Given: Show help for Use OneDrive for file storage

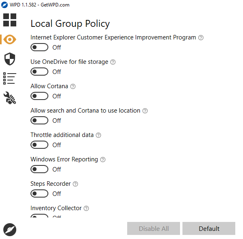Looking at the screenshot, I should tap(113, 62).
